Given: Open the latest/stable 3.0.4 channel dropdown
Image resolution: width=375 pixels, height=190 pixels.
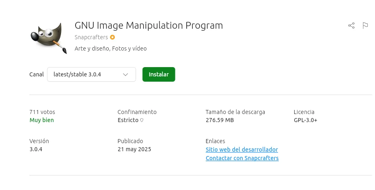Looking at the screenshot, I should pyautogui.click(x=91, y=74).
